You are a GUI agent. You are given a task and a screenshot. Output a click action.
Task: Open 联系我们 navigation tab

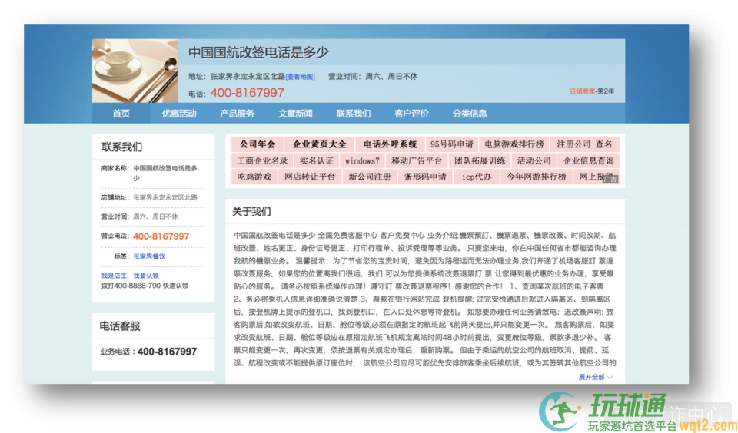coord(354,114)
